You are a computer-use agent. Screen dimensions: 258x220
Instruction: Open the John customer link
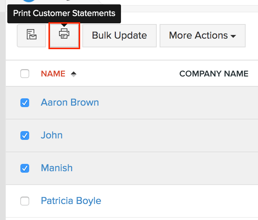pyautogui.click(x=52, y=135)
